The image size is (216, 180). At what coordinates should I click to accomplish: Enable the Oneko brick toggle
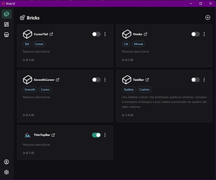click(195, 34)
